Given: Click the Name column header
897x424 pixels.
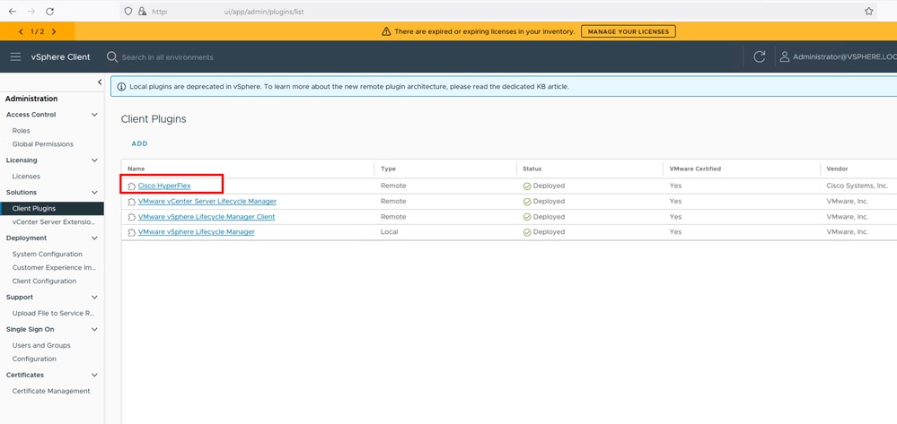Looking at the screenshot, I should pyautogui.click(x=136, y=169).
